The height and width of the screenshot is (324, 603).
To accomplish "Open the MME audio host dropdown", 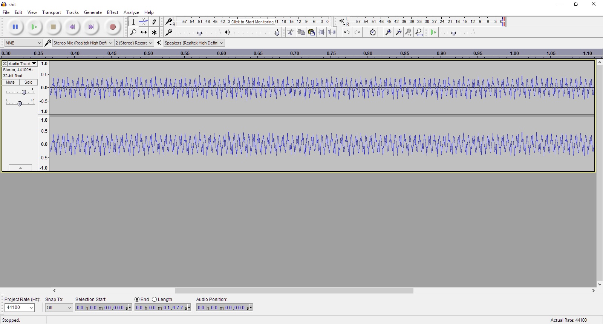I will click(x=23, y=43).
